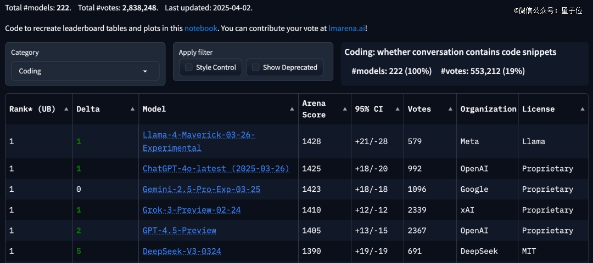Image resolution: width=593 pixels, height=263 pixels.
Task: Click the Organization column header
Action: point(488,109)
